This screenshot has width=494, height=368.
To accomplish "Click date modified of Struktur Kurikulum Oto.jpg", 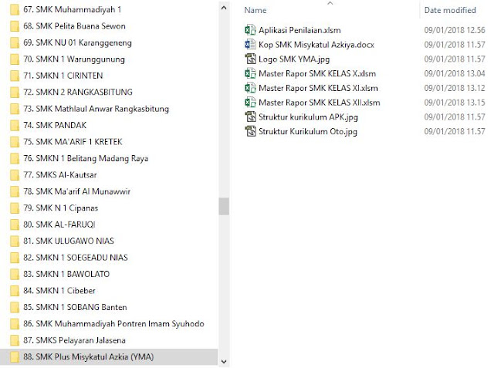I will (455, 132).
